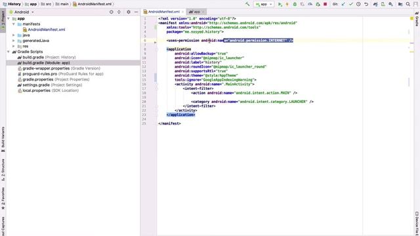Collapse the app module tree node
This screenshot has height=236, width=420.
point(9,18)
